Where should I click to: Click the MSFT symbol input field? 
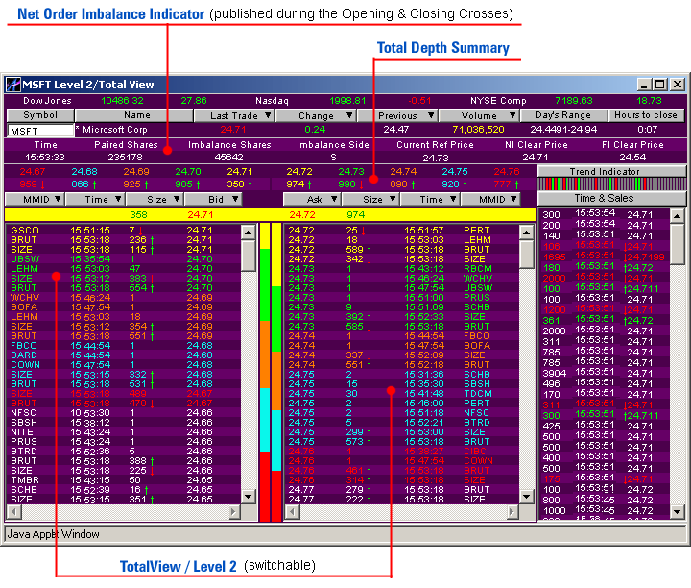point(39,130)
